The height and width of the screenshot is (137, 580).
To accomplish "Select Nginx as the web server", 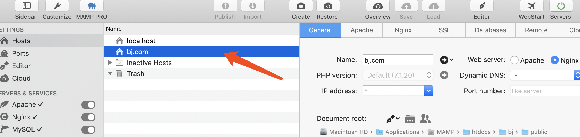I will (x=555, y=60).
